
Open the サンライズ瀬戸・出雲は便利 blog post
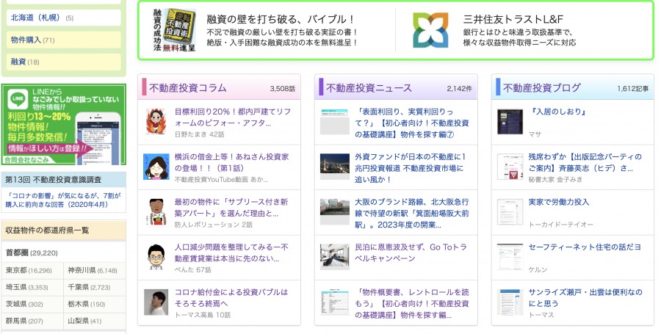pos(585,297)
